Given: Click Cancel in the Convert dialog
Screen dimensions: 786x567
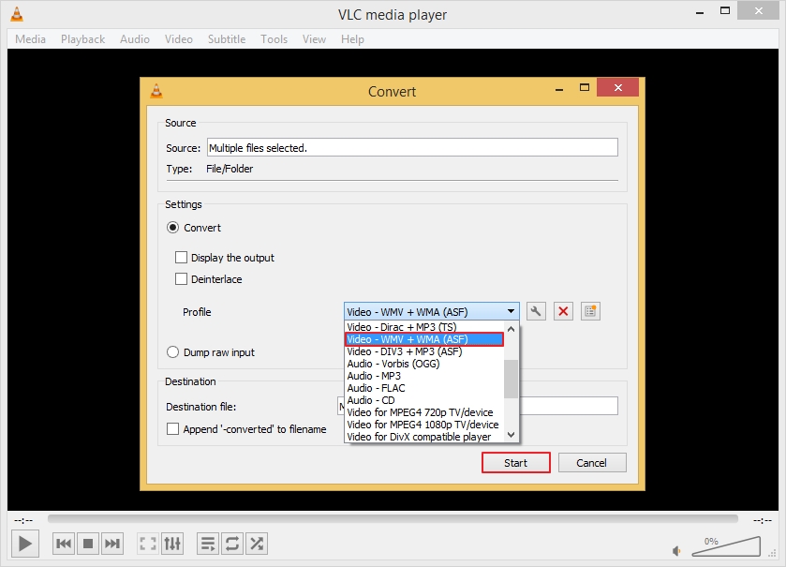Looking at the screenshot, I should pos(591,463).
